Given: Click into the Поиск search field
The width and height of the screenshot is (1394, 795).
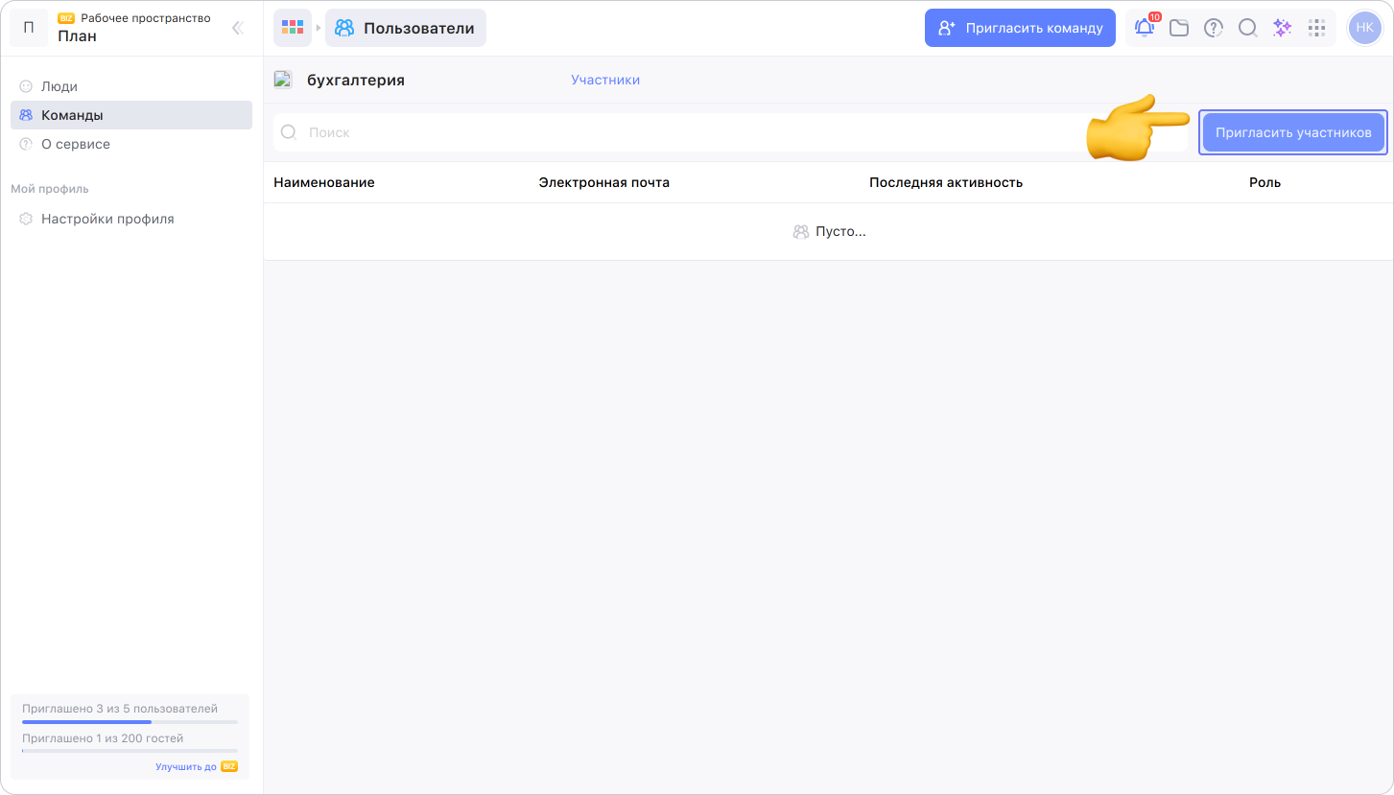Looking at the screenshot, I should pyautogui.click(x=672, y=132).
